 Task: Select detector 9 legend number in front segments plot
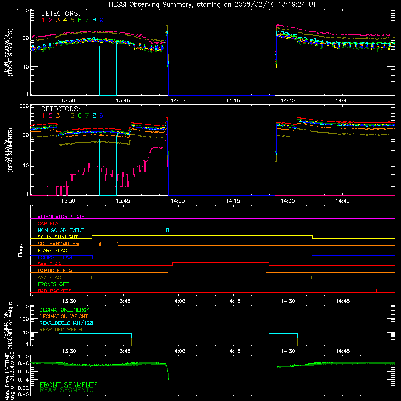102,20
